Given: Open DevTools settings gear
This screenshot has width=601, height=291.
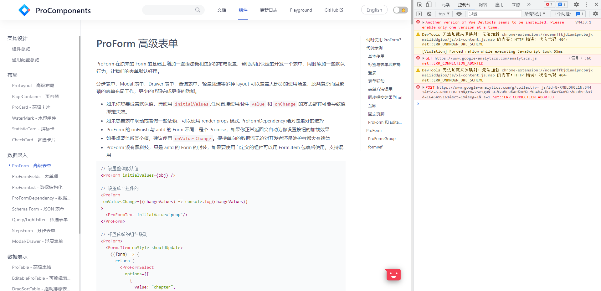Looking at the screenshot, I should [x=576, y=4].
